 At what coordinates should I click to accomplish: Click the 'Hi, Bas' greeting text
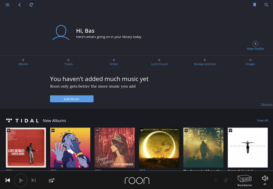[x=85, y=31]
